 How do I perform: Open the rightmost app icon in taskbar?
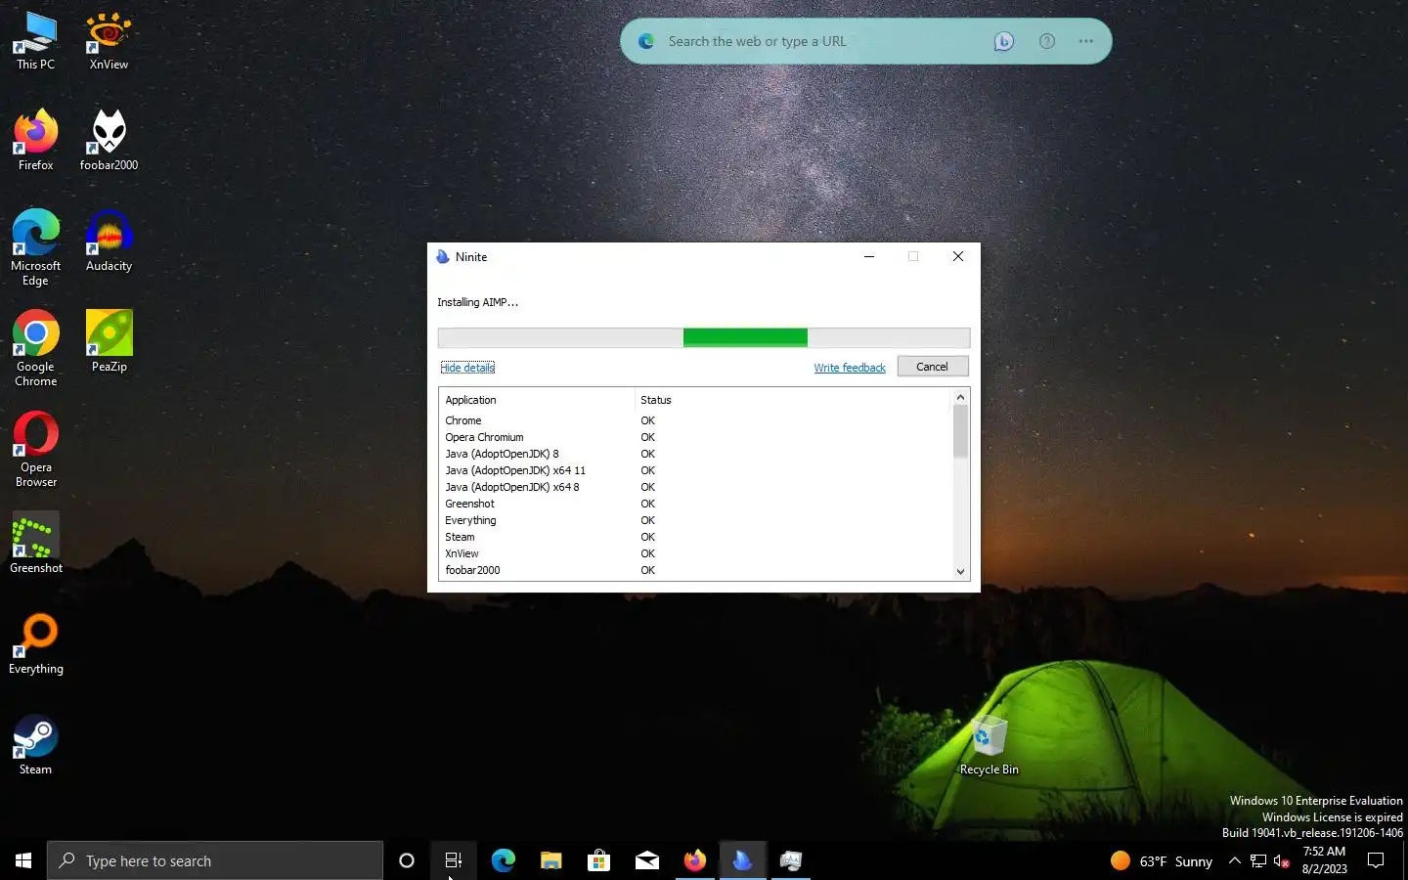point(790,860)
